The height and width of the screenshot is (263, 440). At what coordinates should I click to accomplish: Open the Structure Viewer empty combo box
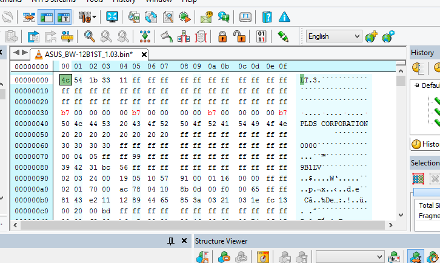(349, 257)
